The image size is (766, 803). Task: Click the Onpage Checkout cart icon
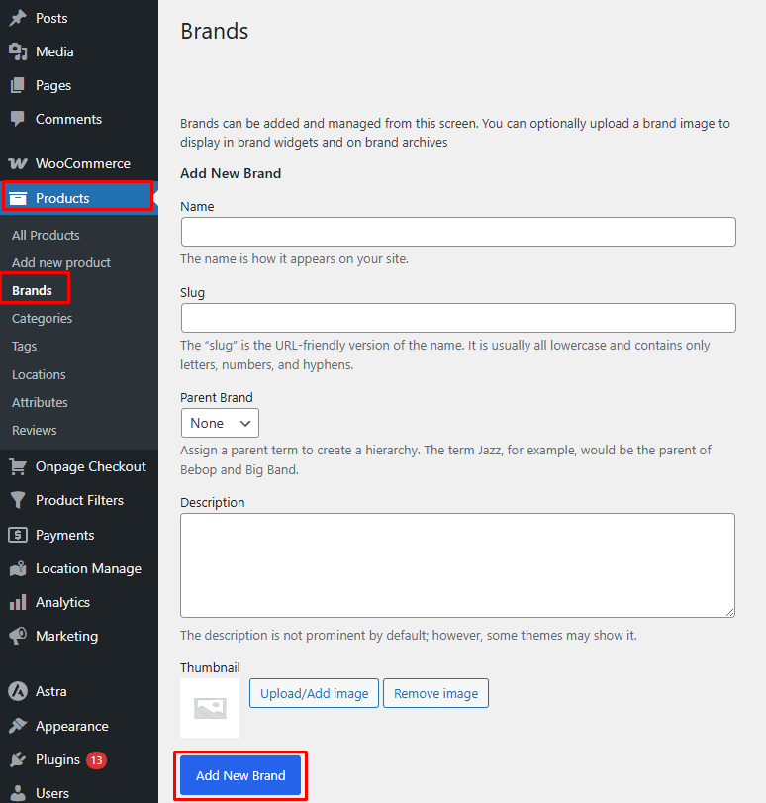coord(18,467)
